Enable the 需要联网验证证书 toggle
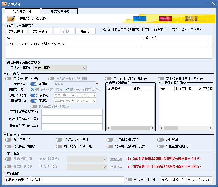 coord(8,78)
